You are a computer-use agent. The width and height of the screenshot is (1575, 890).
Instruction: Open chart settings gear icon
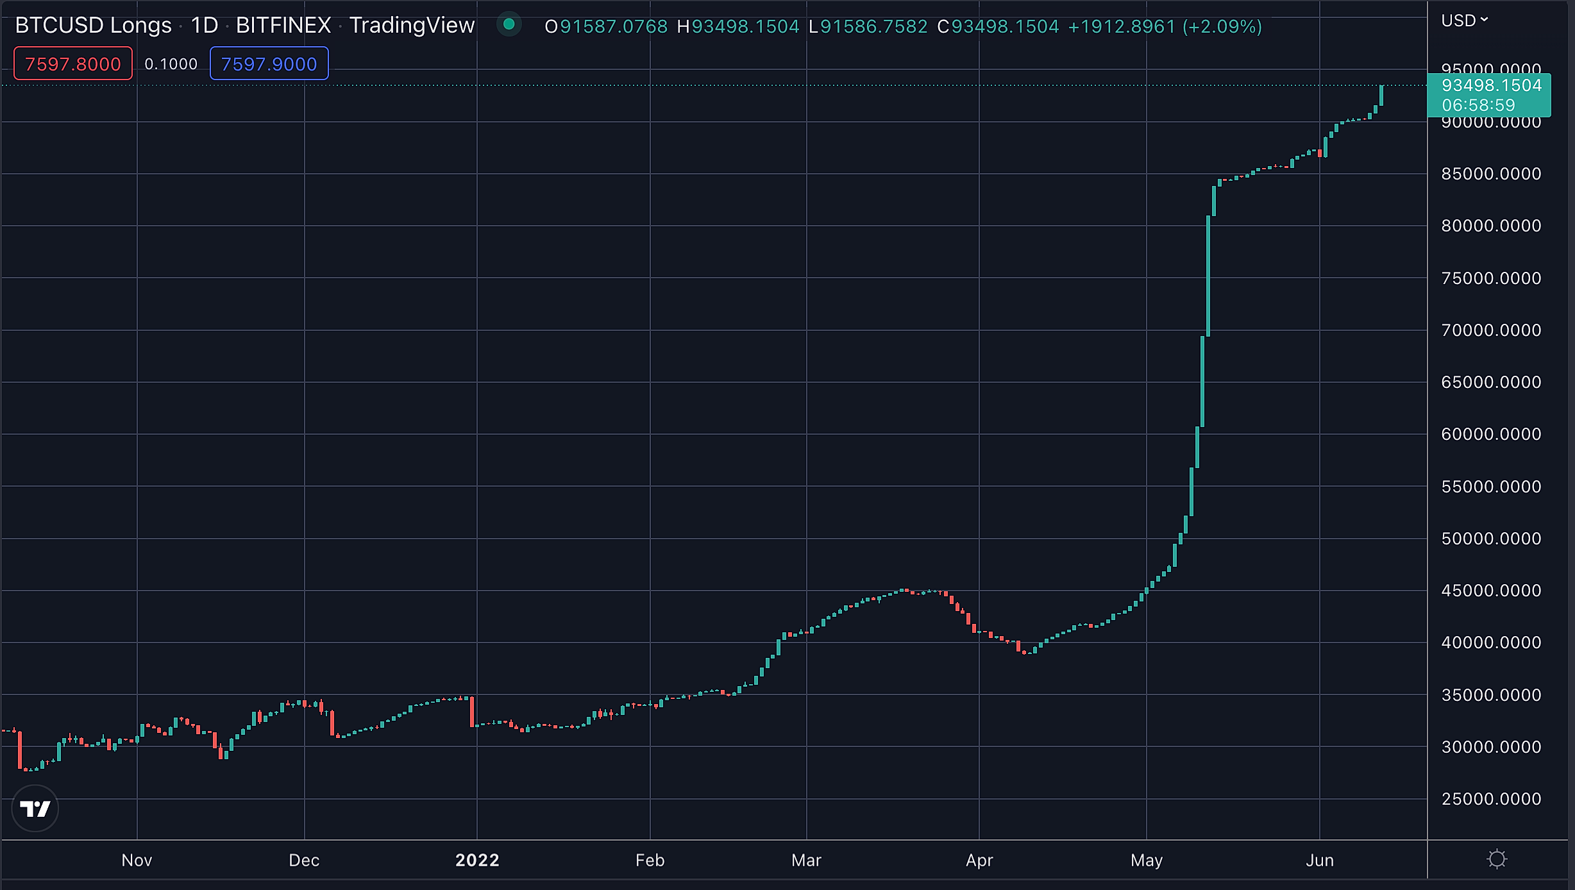point(1497,859)
